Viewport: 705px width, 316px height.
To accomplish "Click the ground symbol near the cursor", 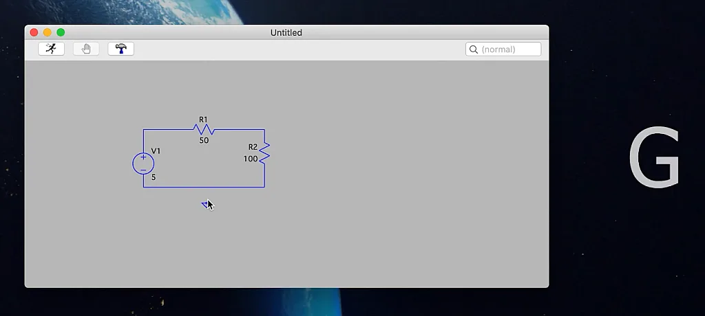I will (204, 204).
